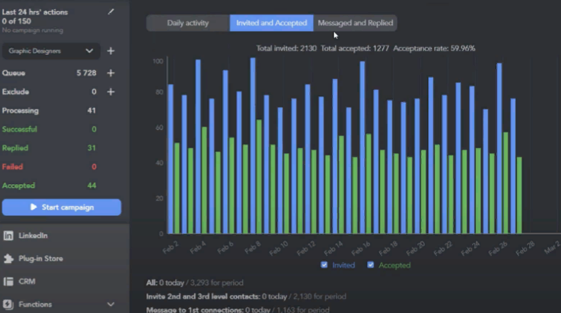This screenshot has width=561, height=313.
Task: Click the No campaign running status text
Action: (x=33, y=31)
